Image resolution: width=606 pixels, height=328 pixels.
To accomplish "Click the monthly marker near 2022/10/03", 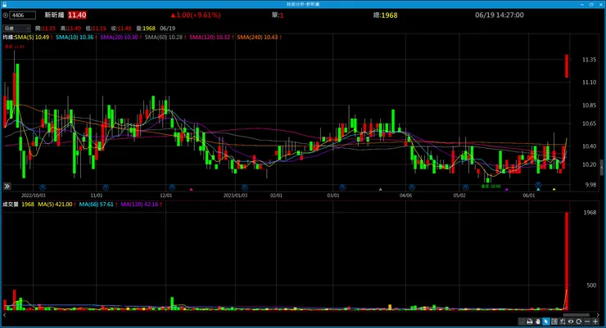I will (43, 187).
